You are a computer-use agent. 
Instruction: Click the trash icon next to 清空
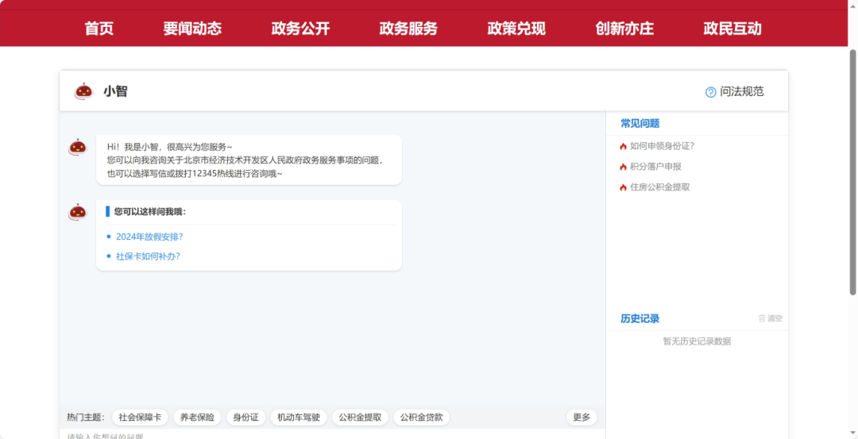pyautogui.click(x=762, y=318)
